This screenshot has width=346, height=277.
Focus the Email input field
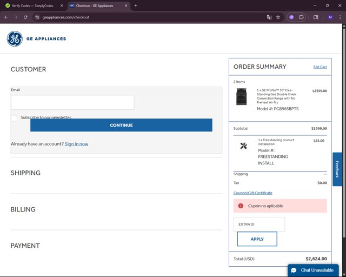coord(72,102)
